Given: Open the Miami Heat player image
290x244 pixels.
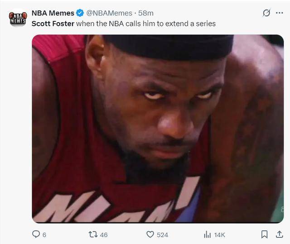Looking at the screenshot, I should click(x=157, y=129).
